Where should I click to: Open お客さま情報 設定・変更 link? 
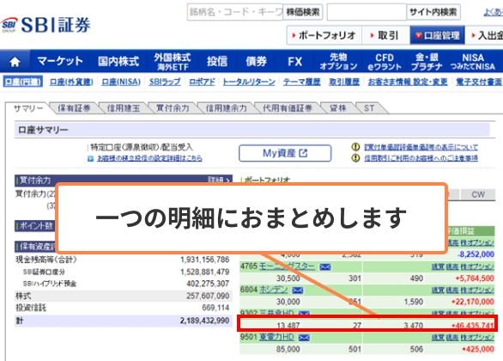point(408,82)
